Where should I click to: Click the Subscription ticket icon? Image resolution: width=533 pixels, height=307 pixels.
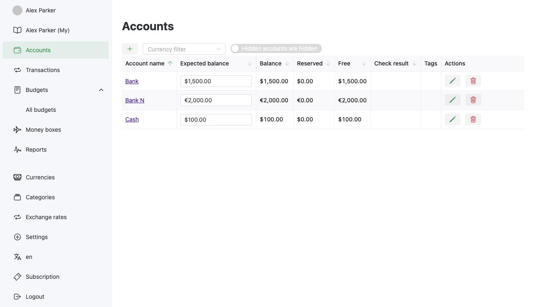coord(17,277)
